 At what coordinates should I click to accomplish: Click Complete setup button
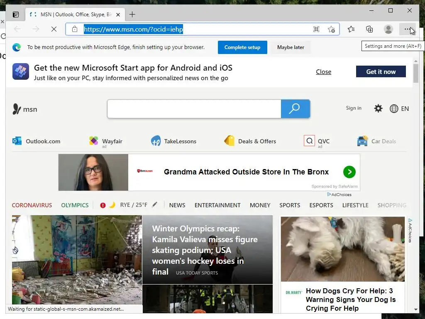point(242,47)
